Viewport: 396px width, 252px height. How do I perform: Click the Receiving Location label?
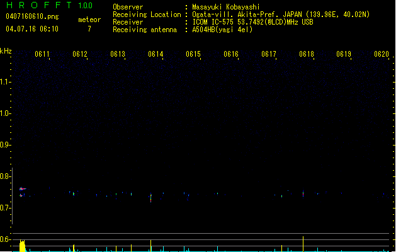[x=147, y=14]
